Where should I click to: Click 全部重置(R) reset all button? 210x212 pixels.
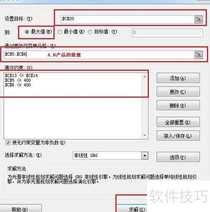pos(178,122)
